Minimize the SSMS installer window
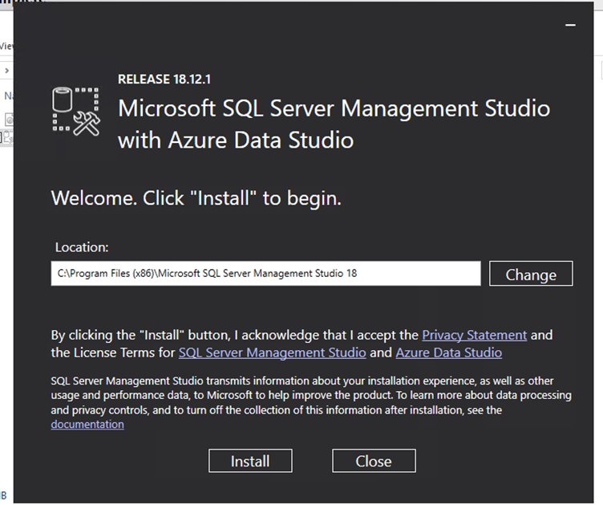 [570, 26]
